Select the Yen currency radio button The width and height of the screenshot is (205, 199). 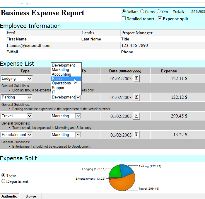point(159,12)
